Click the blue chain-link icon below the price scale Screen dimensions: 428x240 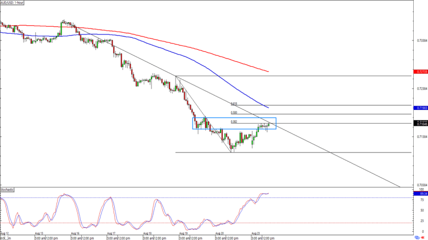(417, 238)
